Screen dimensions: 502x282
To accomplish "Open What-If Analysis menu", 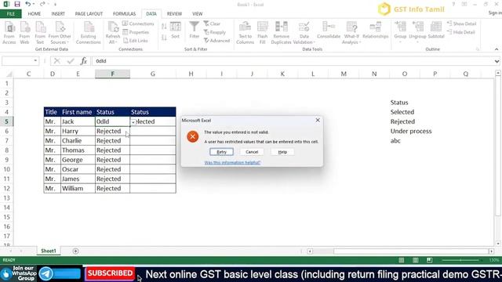I will 351,33.
